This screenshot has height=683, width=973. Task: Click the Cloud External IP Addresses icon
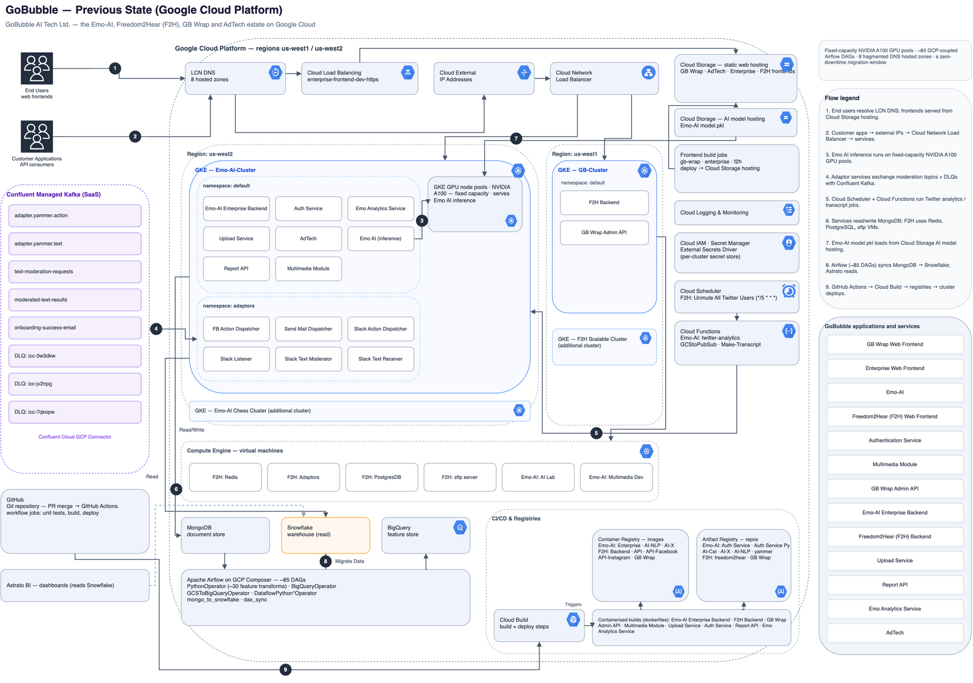[524, 73]
